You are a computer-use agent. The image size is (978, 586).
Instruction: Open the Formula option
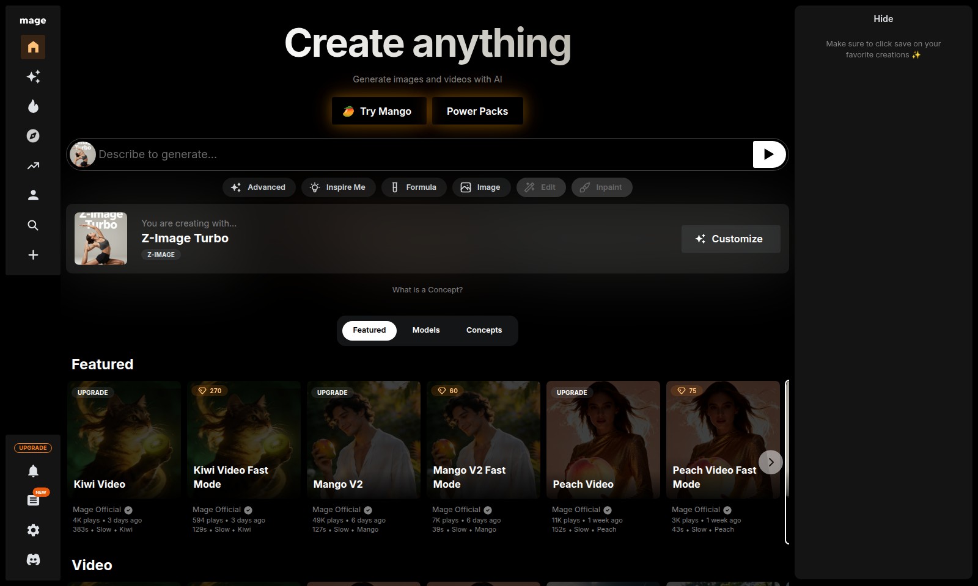[414, 187]
